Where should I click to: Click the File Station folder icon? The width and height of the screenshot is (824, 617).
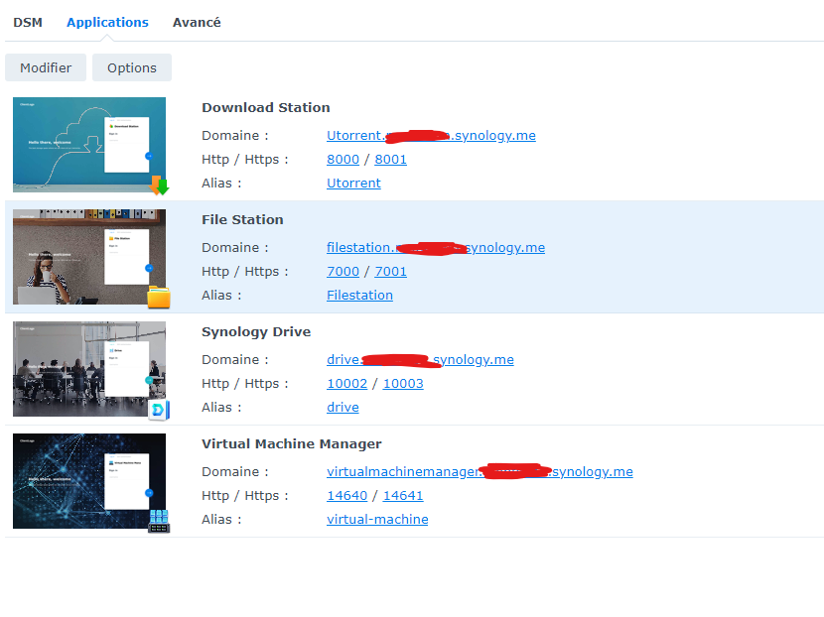[x=159, y=297]
